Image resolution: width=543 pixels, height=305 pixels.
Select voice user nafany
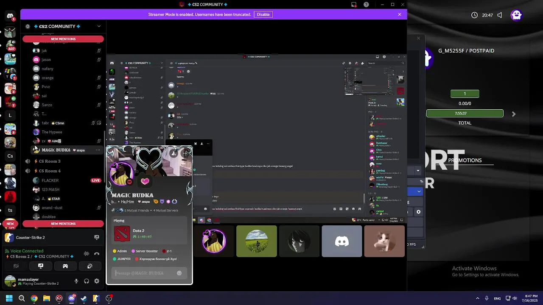pyautogui.click(x=67, y=69)
